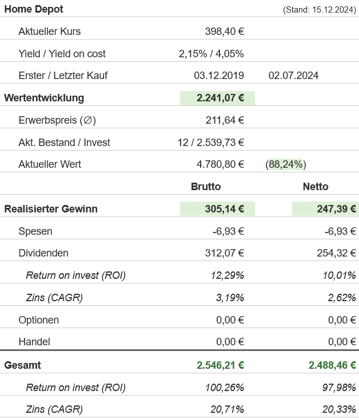
Task: Click the Netto Dividenden value 254,32 €
Action: coord(336,253)
